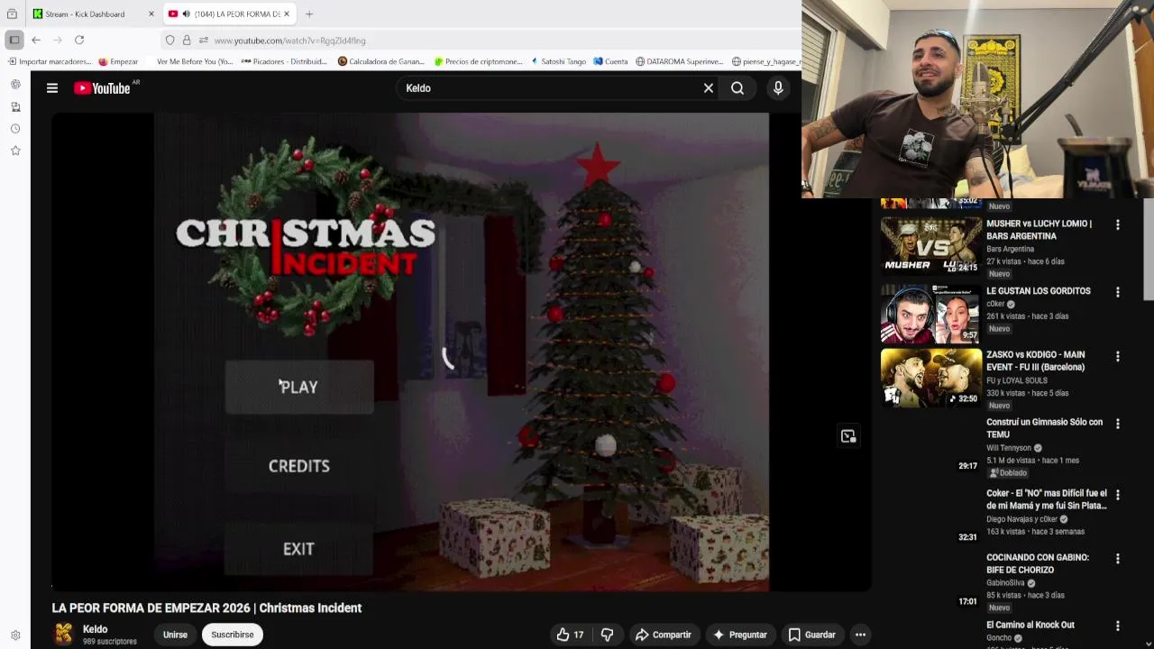Open sidebar AI chatbot icon
1154x649 pixels.
[x=15, y=85]
